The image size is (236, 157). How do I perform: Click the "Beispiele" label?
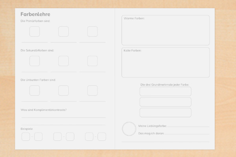[27, 129]
